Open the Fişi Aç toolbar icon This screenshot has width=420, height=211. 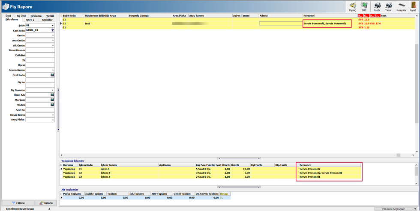coord(353,6)
